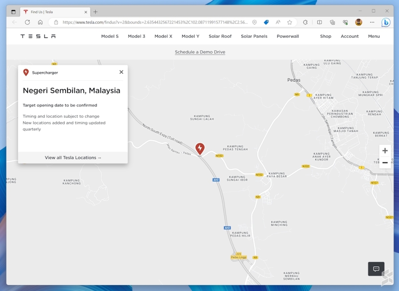This screenshot has height=291, width=399.
Task: Click Kampung Sungai Lalah map label
Action: click(x=202, y=118)
